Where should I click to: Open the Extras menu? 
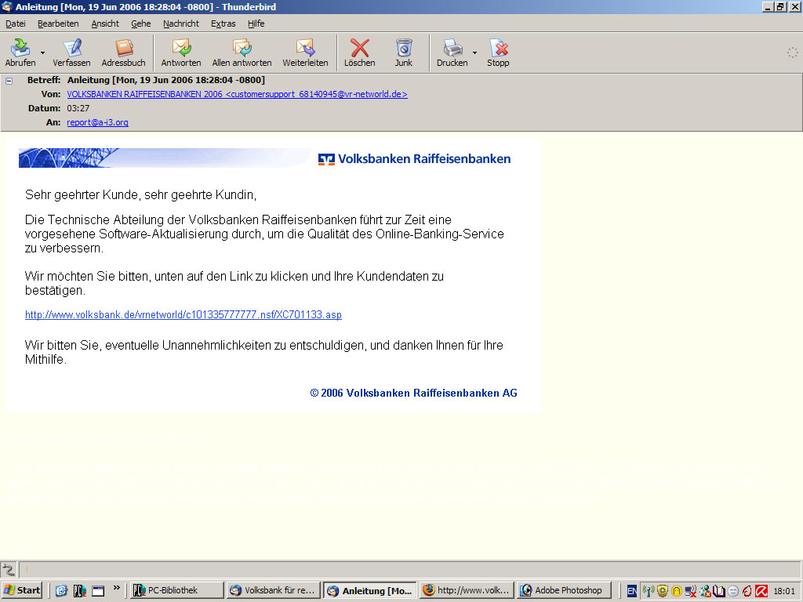coord(223,24)
